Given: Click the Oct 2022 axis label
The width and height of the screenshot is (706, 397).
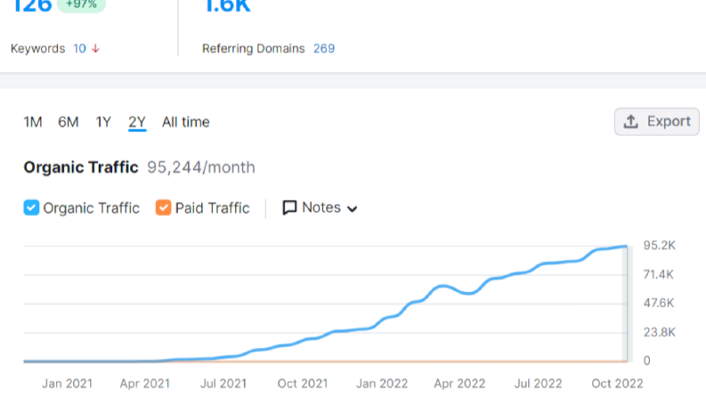Looking at the screenshot, I should click(617, 384).
